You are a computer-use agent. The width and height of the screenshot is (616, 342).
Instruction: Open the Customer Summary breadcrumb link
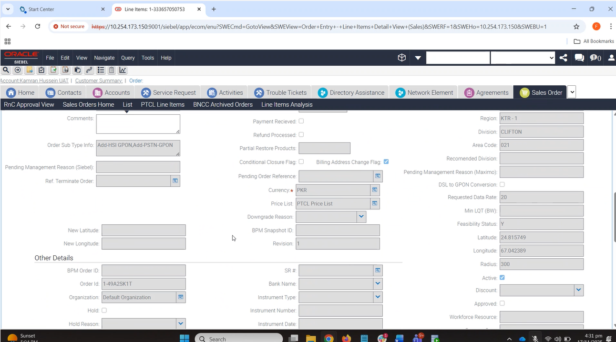click(99, 80)
